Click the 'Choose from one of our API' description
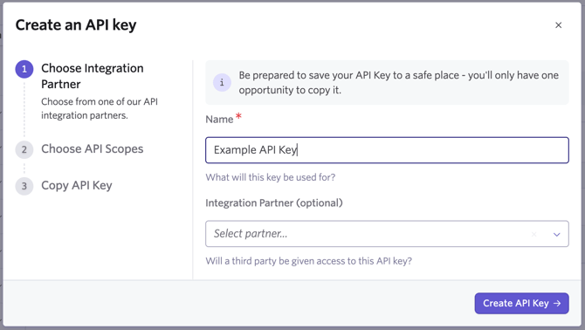 (x=100, y=108)
